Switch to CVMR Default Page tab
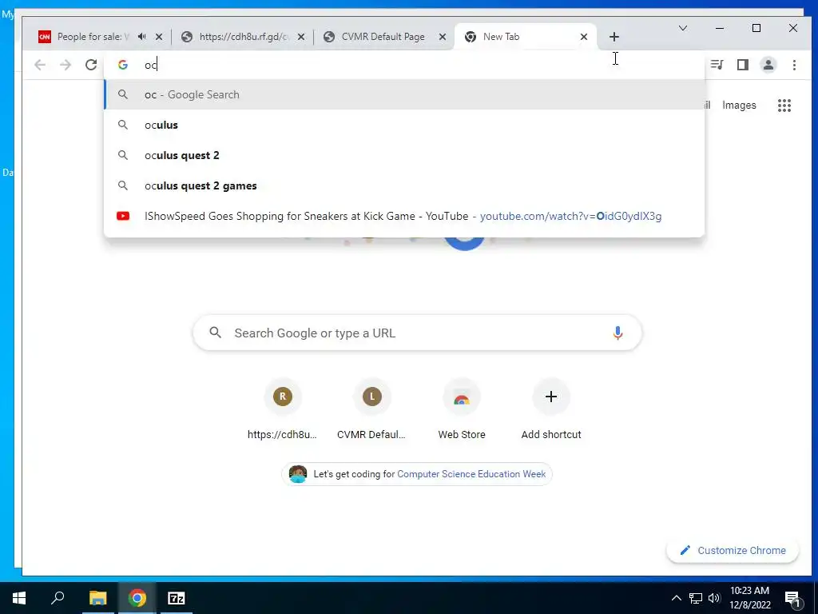The width and height of the screenshot is (818, 614). (383, 37)
